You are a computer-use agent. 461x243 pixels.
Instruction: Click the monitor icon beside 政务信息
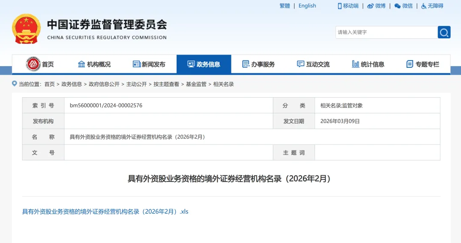(x=191, y=64)
